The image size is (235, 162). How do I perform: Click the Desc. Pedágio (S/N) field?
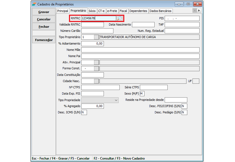[x=184, y=112]
